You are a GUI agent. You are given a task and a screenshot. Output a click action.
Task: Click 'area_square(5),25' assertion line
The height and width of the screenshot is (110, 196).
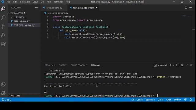pos(93,34)
